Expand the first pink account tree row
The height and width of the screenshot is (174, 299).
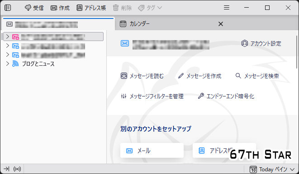point(7,37)
